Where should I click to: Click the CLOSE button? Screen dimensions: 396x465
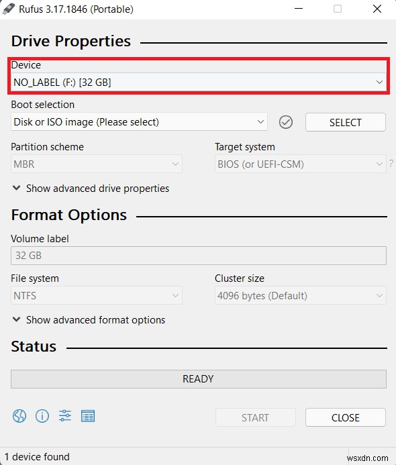[x=346, y=417]
